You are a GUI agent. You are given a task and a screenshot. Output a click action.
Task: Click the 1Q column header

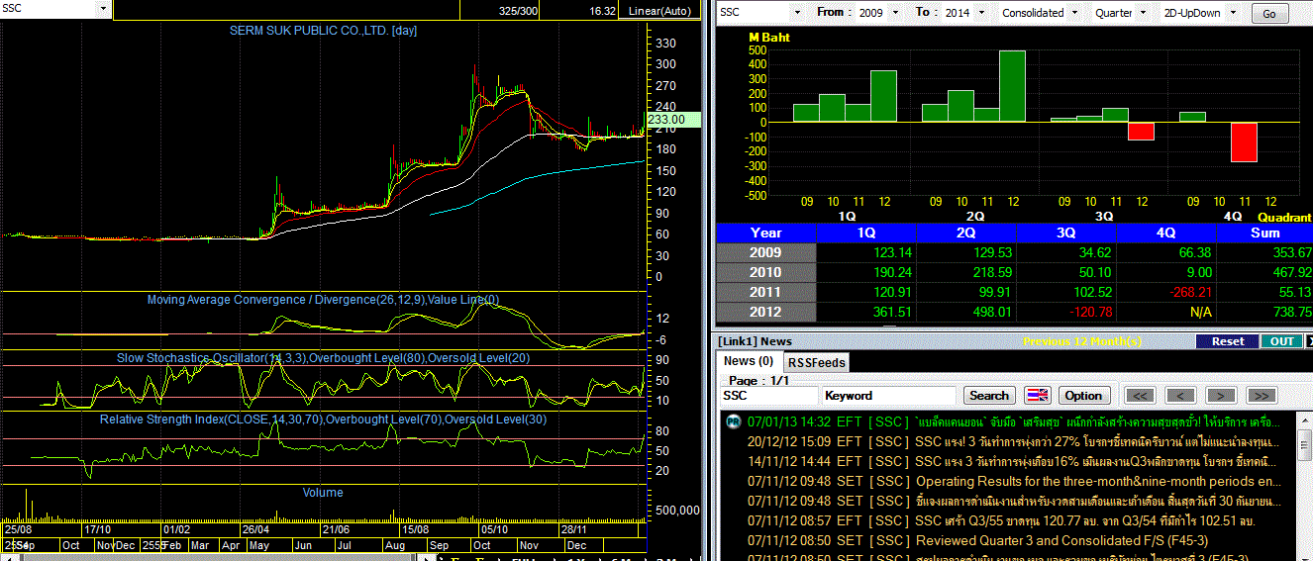866,233
